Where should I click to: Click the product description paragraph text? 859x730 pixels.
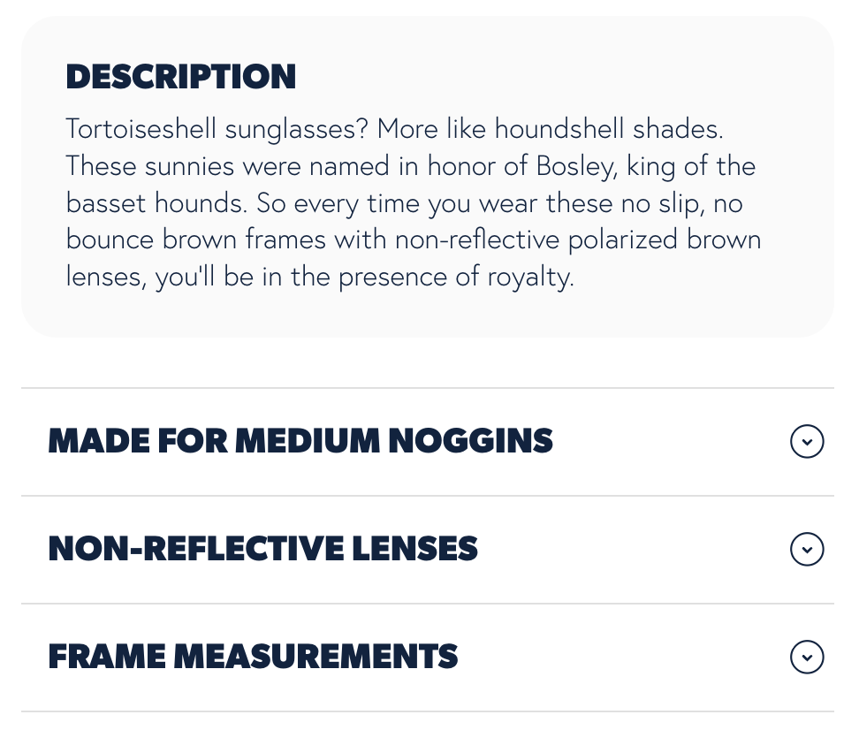pos(414,202)
